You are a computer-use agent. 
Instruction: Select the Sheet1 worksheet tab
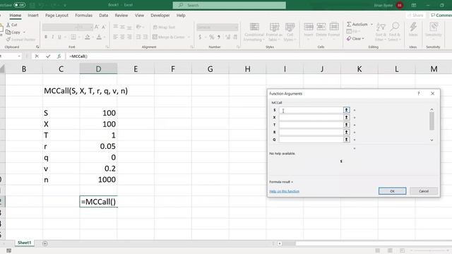click(24, 243)
